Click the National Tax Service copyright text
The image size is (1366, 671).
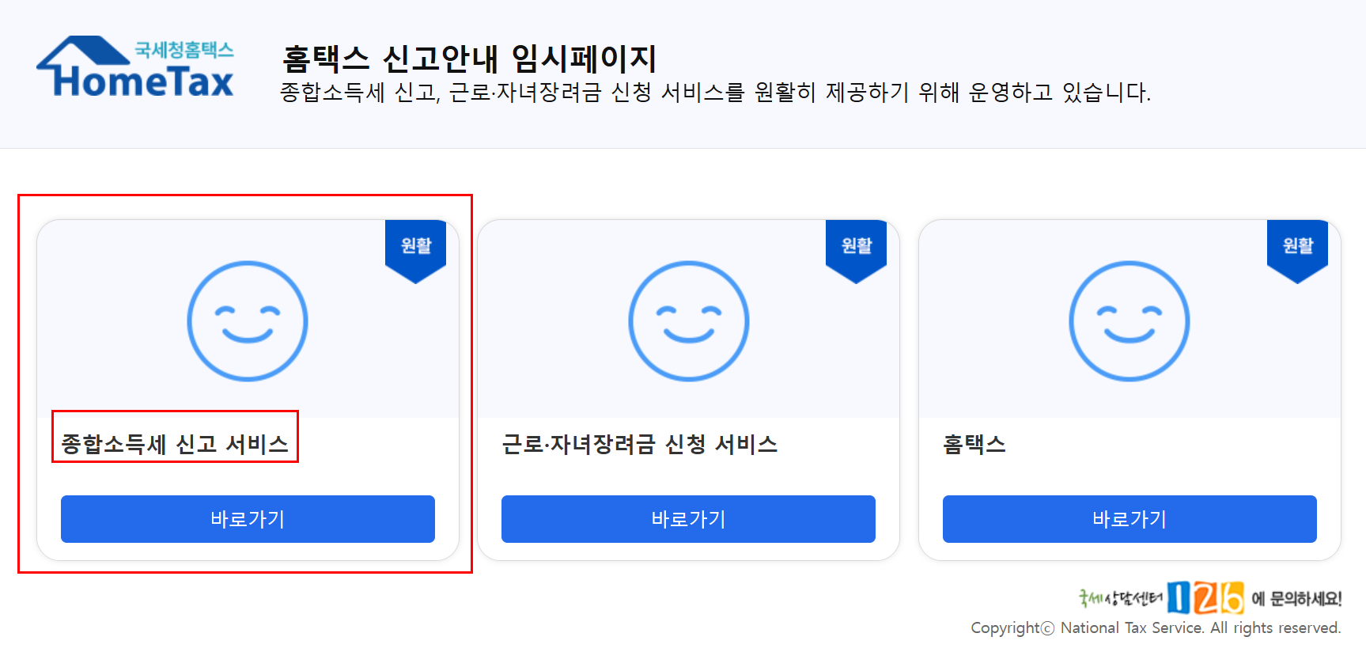(1156, 627)
